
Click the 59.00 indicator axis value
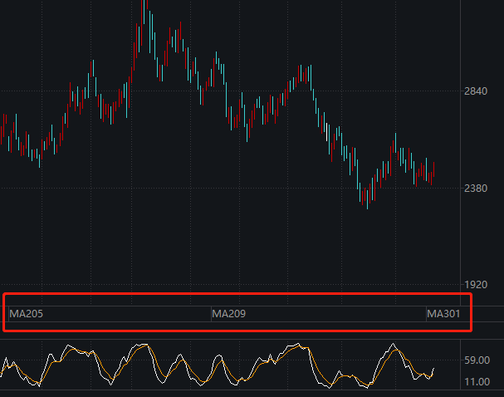point(477,360)
